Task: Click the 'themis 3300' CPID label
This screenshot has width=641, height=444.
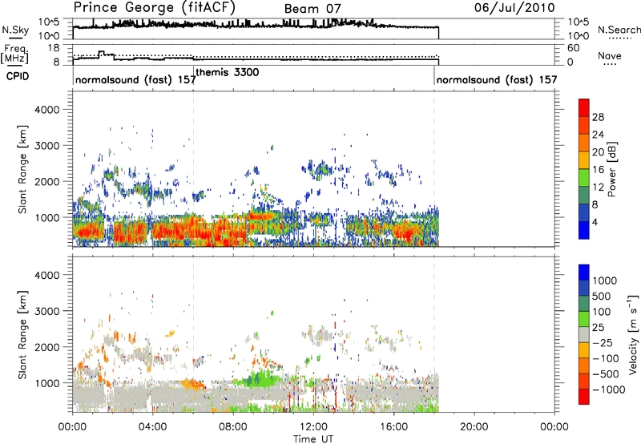Action: pos(228,72)
